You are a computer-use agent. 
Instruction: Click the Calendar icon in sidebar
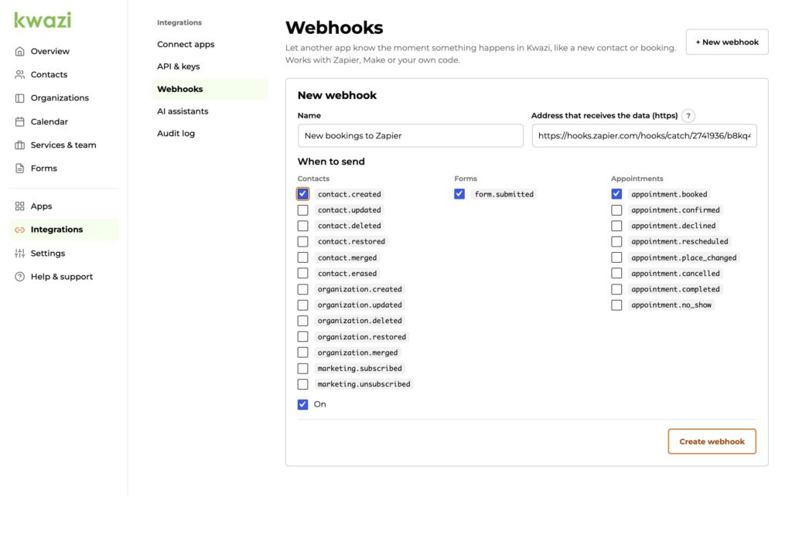(19, 121)
